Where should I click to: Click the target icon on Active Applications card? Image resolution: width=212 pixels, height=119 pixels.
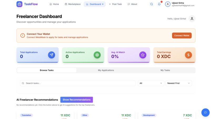(97, 55)
